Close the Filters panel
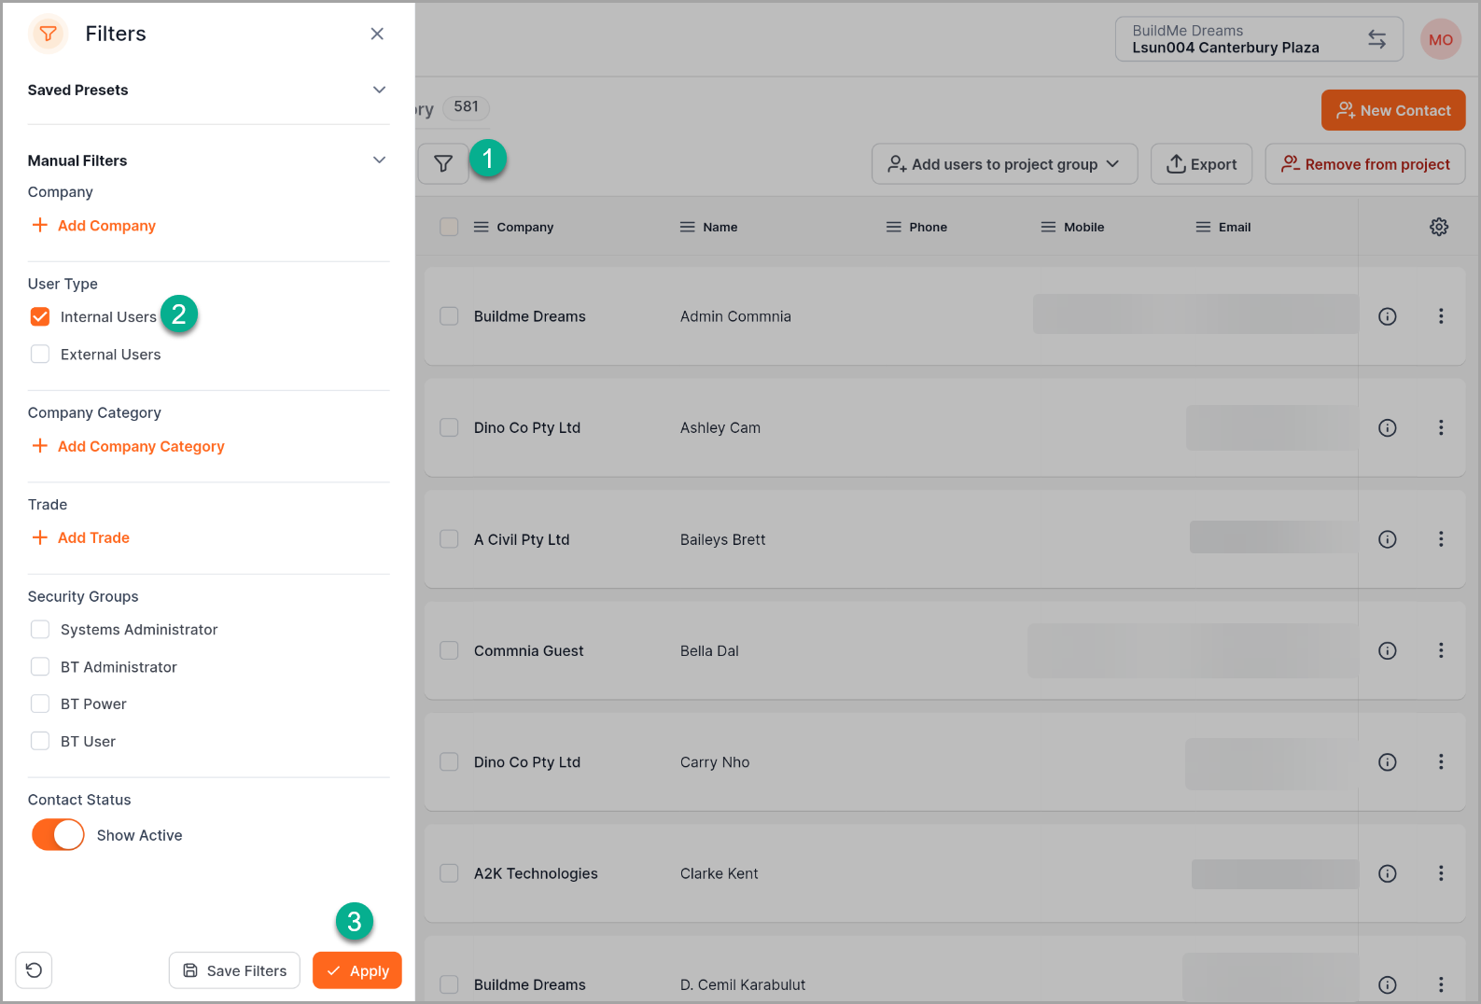1481x1004 pixels. (x=377, y=34)
